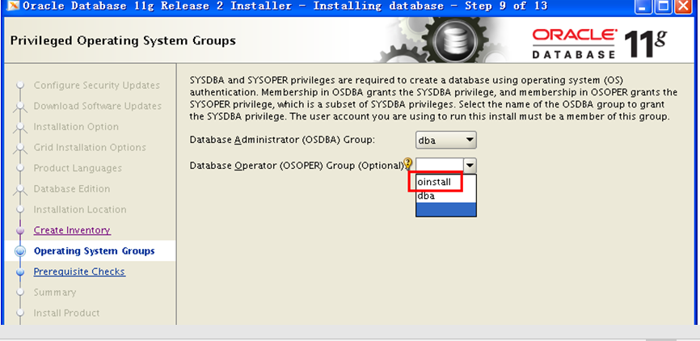The width and height of the screenshot is (700, 341).
Task: Click the Install Product step
Action: click(x=66, y=313)
